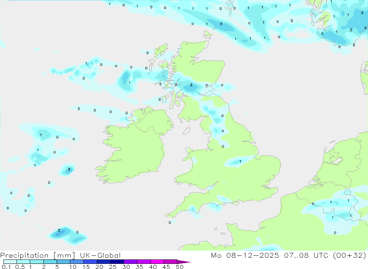Click the '10' legend scale label
Viewport: 368px width, 269px height.
pyautogui.click(x=73, y=267)
